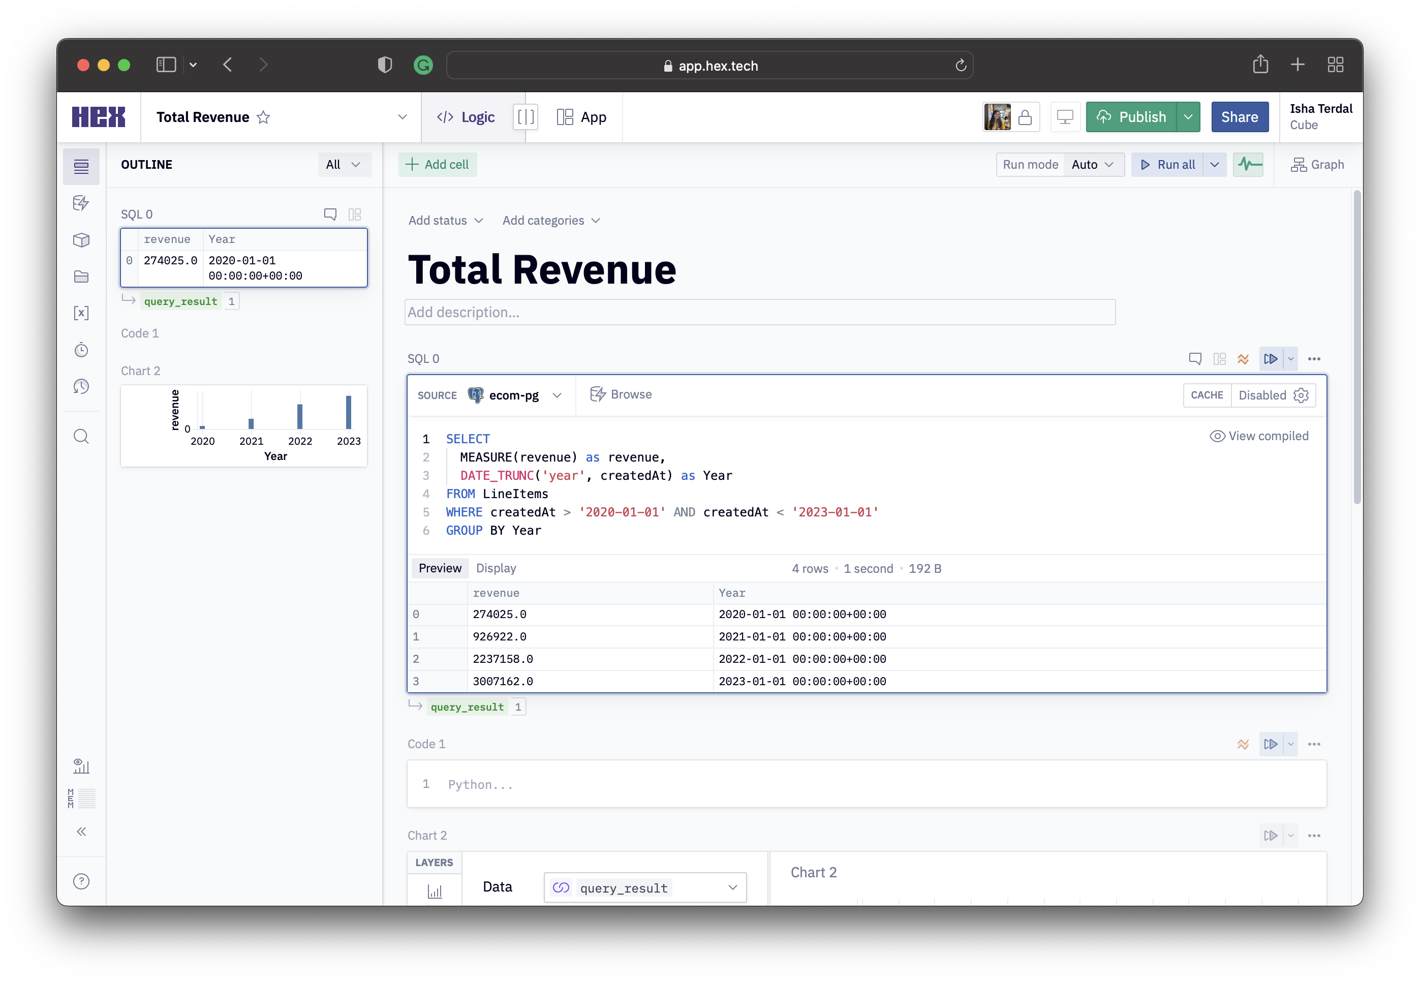This screenshot has height=981, width=1420.
Task: Switch to the App tab
Action: [x=581, y=117]
